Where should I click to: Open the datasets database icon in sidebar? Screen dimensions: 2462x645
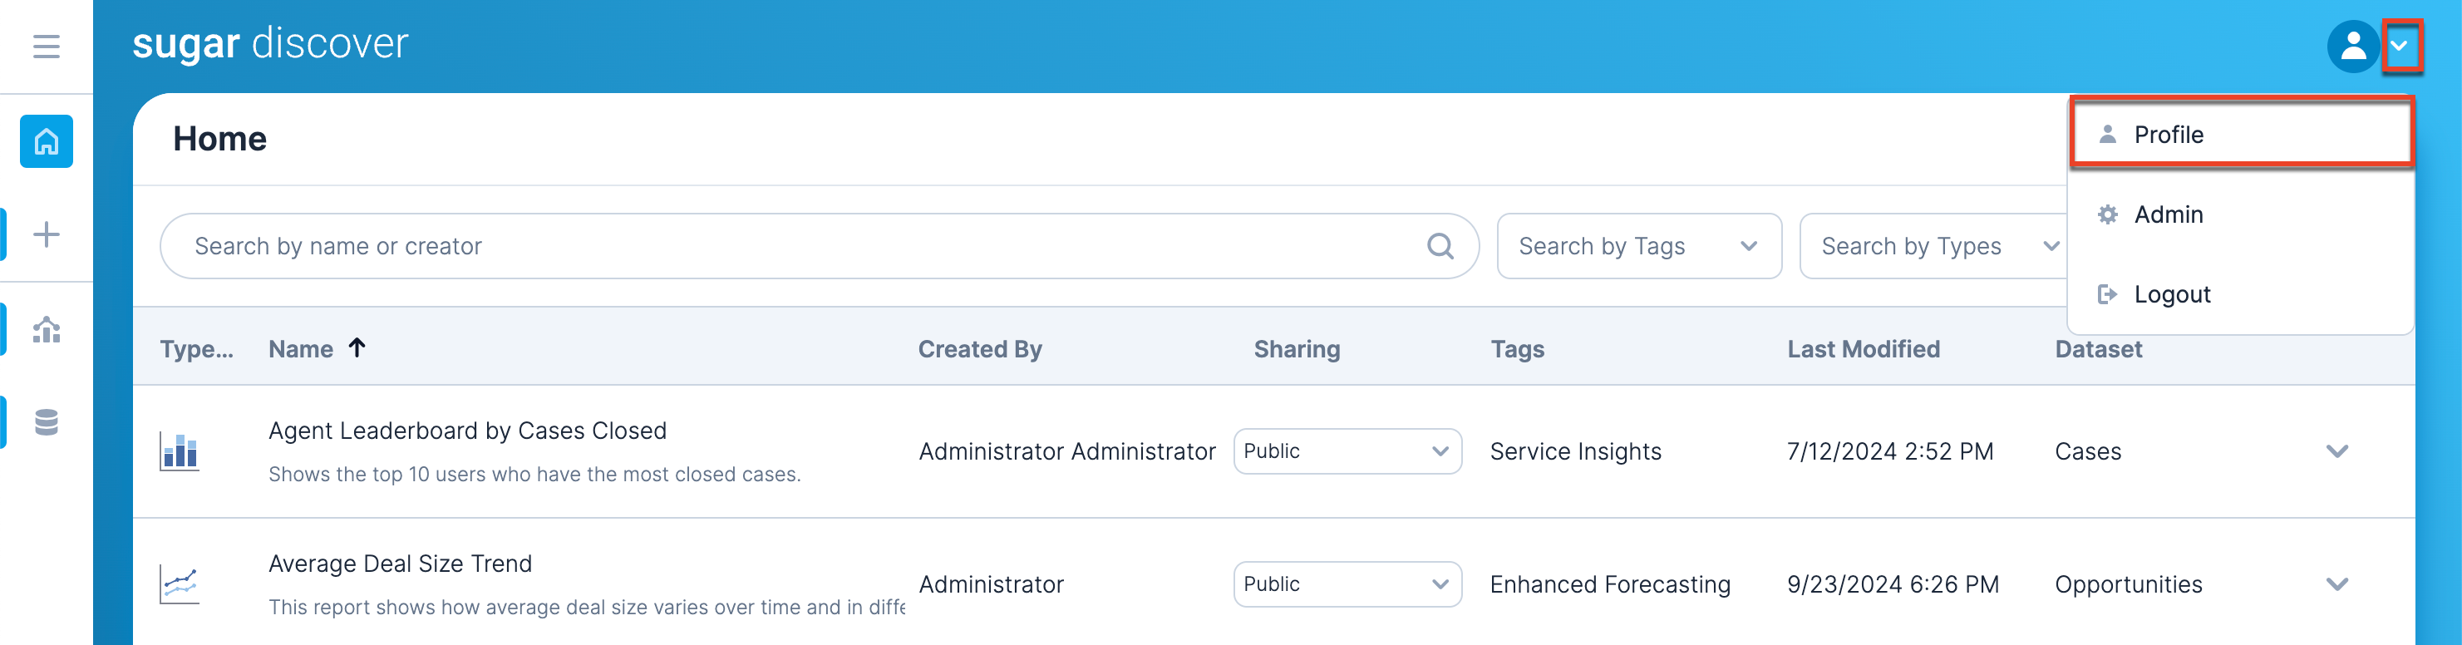click(46, 421)
